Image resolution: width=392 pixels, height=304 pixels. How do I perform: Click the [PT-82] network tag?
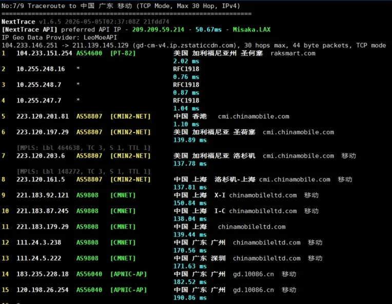123,53
